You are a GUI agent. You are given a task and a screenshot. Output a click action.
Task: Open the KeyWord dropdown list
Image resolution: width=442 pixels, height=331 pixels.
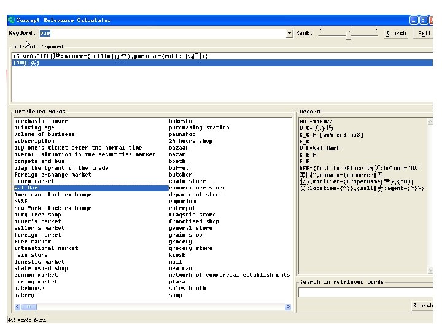289,34
